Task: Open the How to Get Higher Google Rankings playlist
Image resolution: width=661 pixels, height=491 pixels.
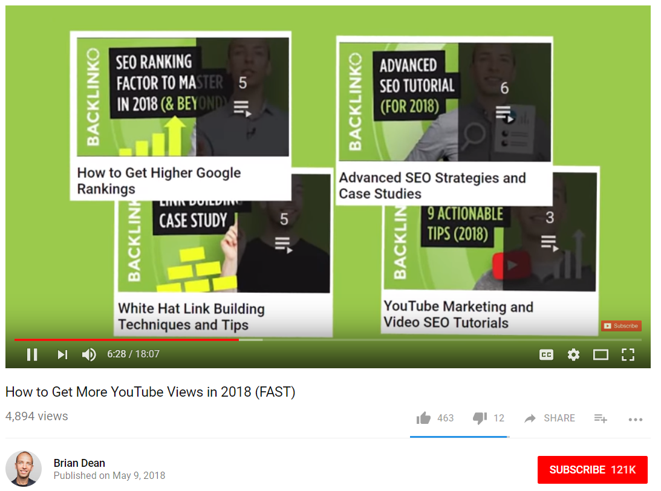Action: click(x=180, y=115)
